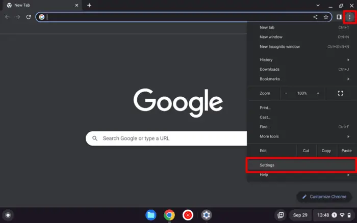The height and width of the screenshot is (223, 357).
Task: Click the screen capture tray icon
Action: pos(280,215)
